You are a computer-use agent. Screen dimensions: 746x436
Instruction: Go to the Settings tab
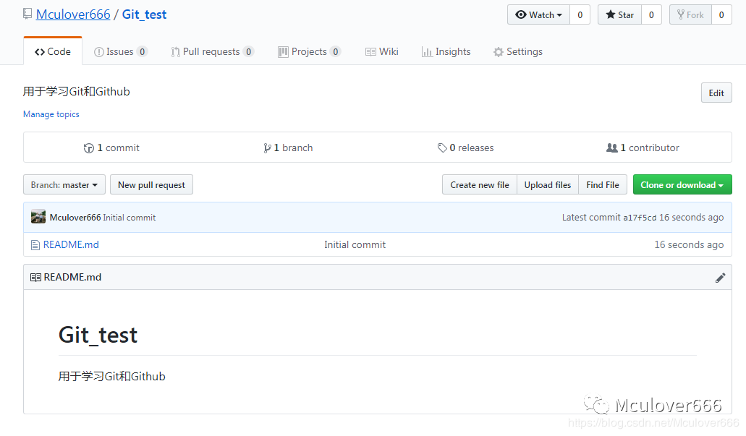(517, 52)
